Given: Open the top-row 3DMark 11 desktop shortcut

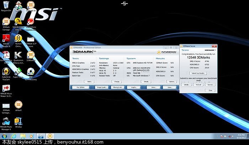Looking at the screenshot, I should [31, 6].
